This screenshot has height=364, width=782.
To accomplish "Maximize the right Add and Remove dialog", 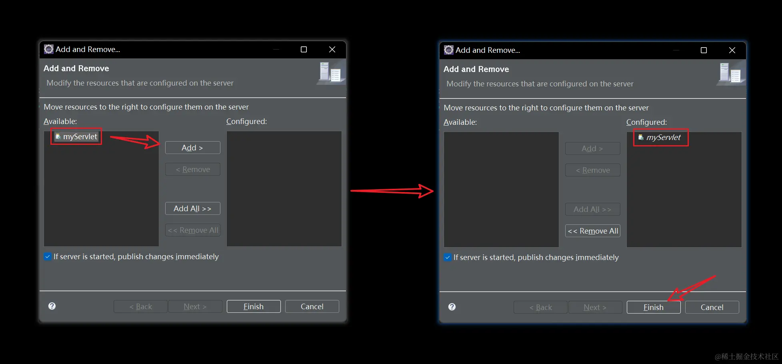I will tap(704, 50).
